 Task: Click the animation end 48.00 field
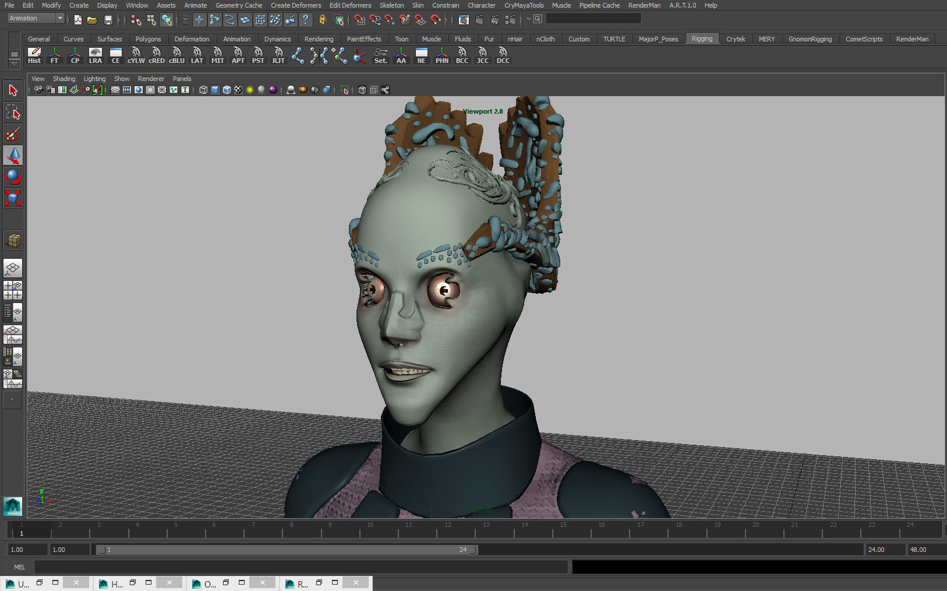coord(926,550)
